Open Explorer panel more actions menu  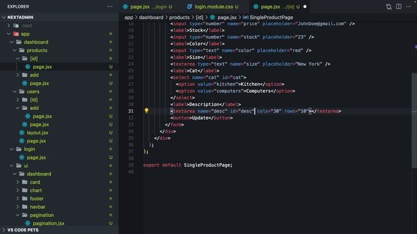pos(110,6)
